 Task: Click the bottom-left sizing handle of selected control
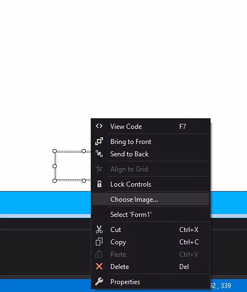point(54,180)
